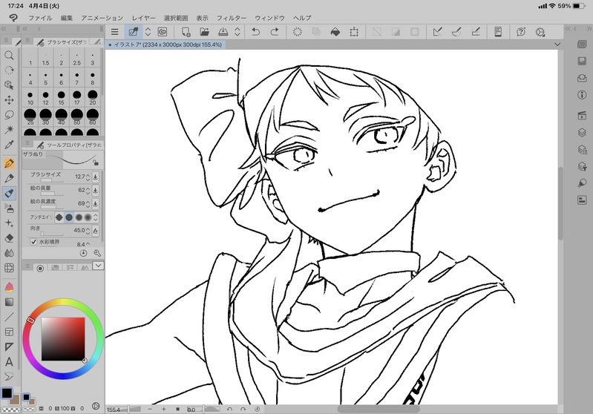The width and height of the screenshot is (593, 414).
Task: Switch to the イラスト7 canvas tab
Action: click(166, 45)
